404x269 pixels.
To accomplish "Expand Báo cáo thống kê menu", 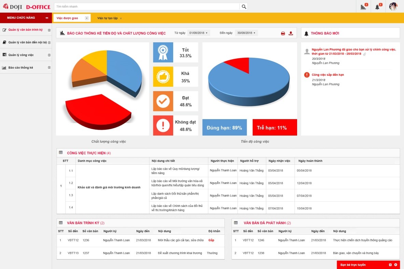I will coord(49,68).
